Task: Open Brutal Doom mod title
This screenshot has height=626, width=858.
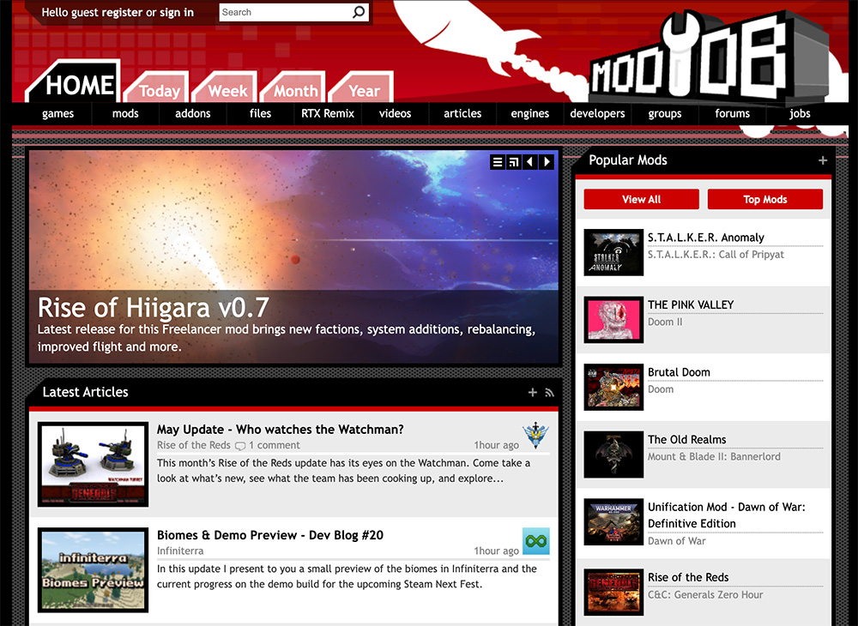Action: tap(679, 372)
